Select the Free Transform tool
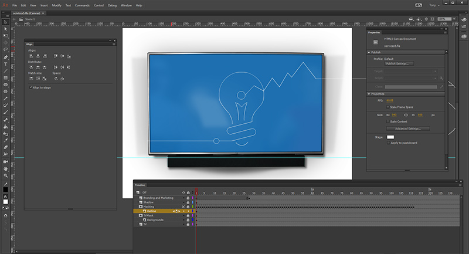The height and width of the screenshot is (254, 469). tap(5, 36)
